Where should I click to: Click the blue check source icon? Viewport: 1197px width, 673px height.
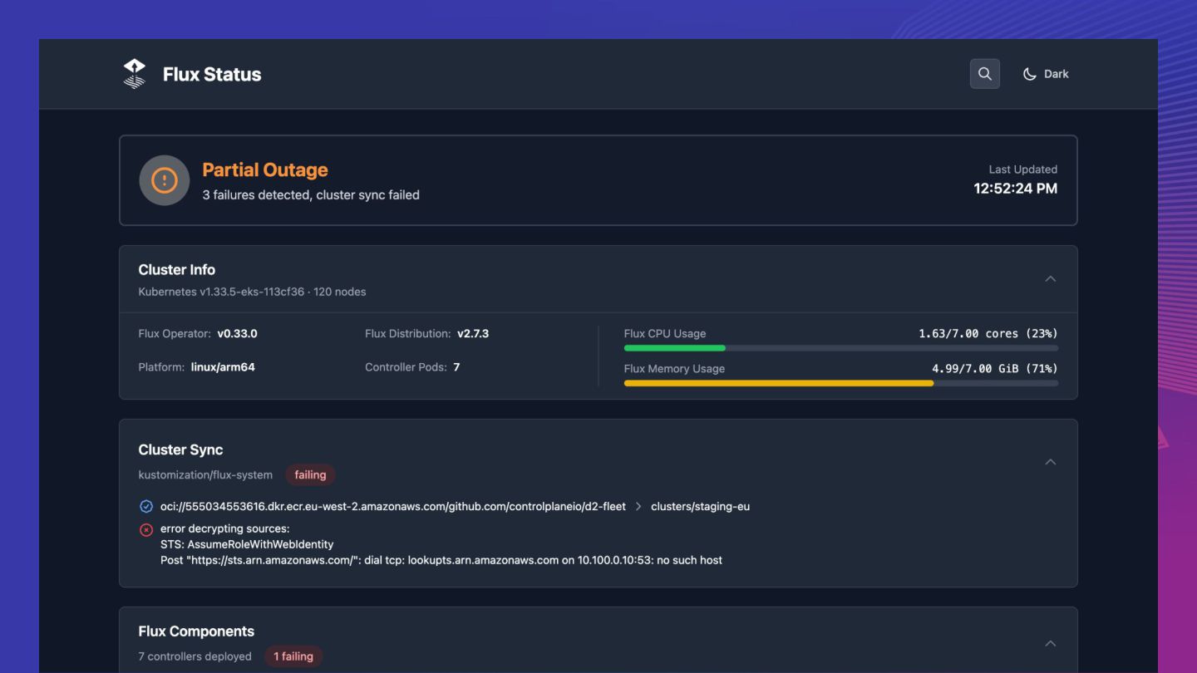[146, 506]
